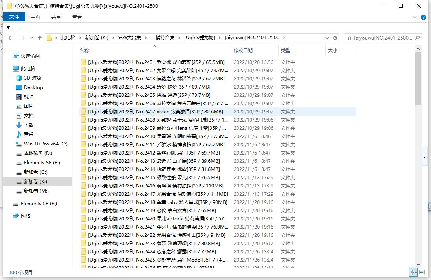The height and width of the screenshot is (280, 431).
Task: Click the search magnifier icon
Action: pos(418,38)
